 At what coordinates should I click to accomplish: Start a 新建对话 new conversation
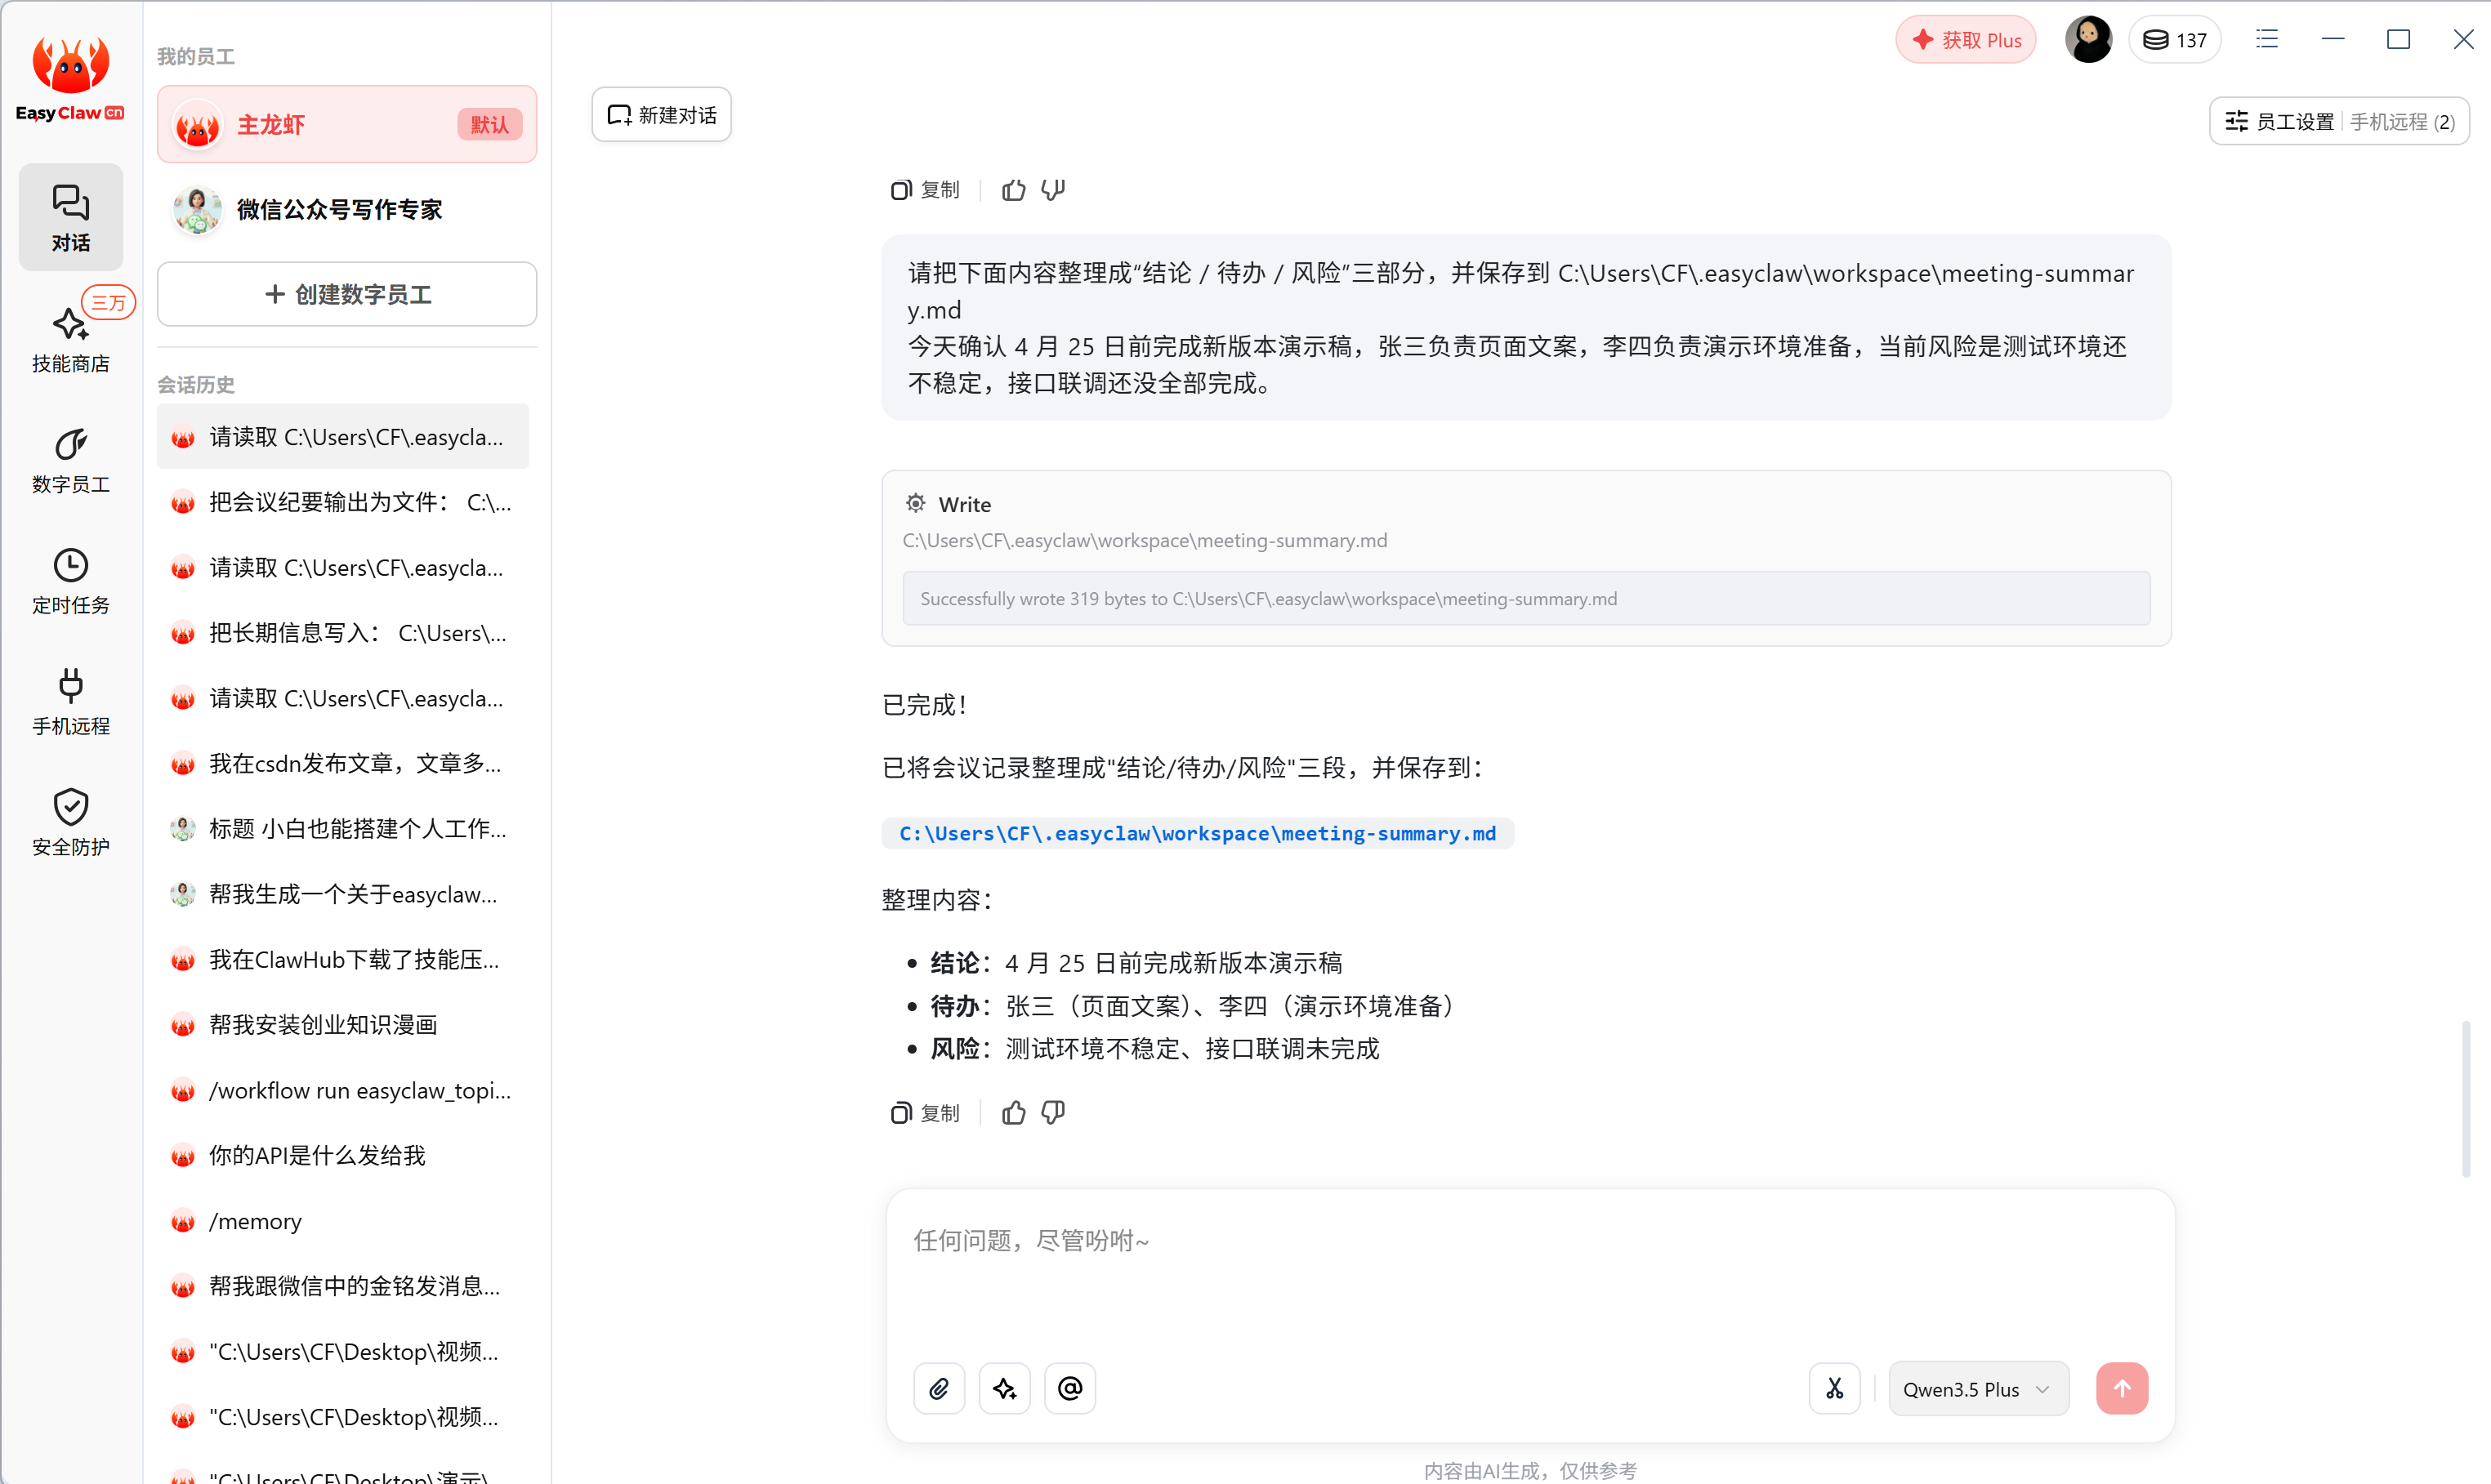661,115
